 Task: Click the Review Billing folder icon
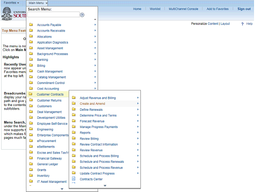pos(74,138)
